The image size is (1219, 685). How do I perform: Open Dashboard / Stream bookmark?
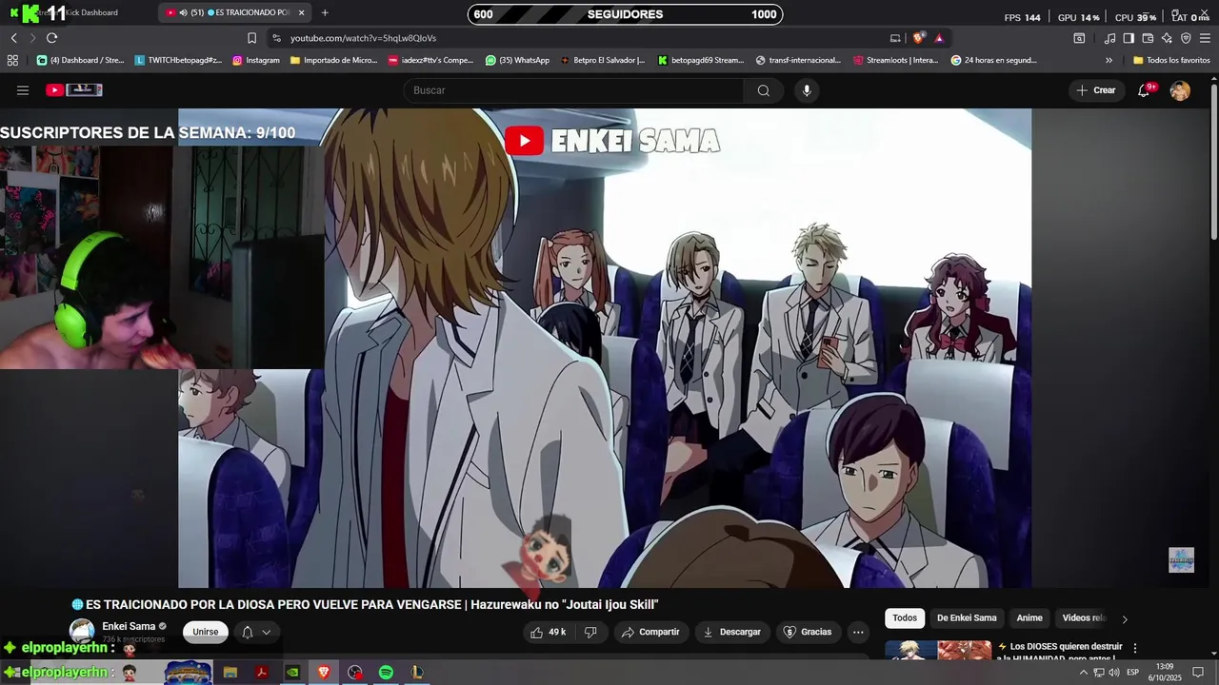pyautogui.click(x=81, y=60)
